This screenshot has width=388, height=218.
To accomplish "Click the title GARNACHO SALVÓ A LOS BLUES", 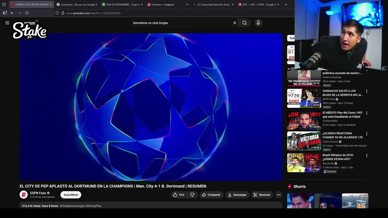I will (x=343, y=93).
